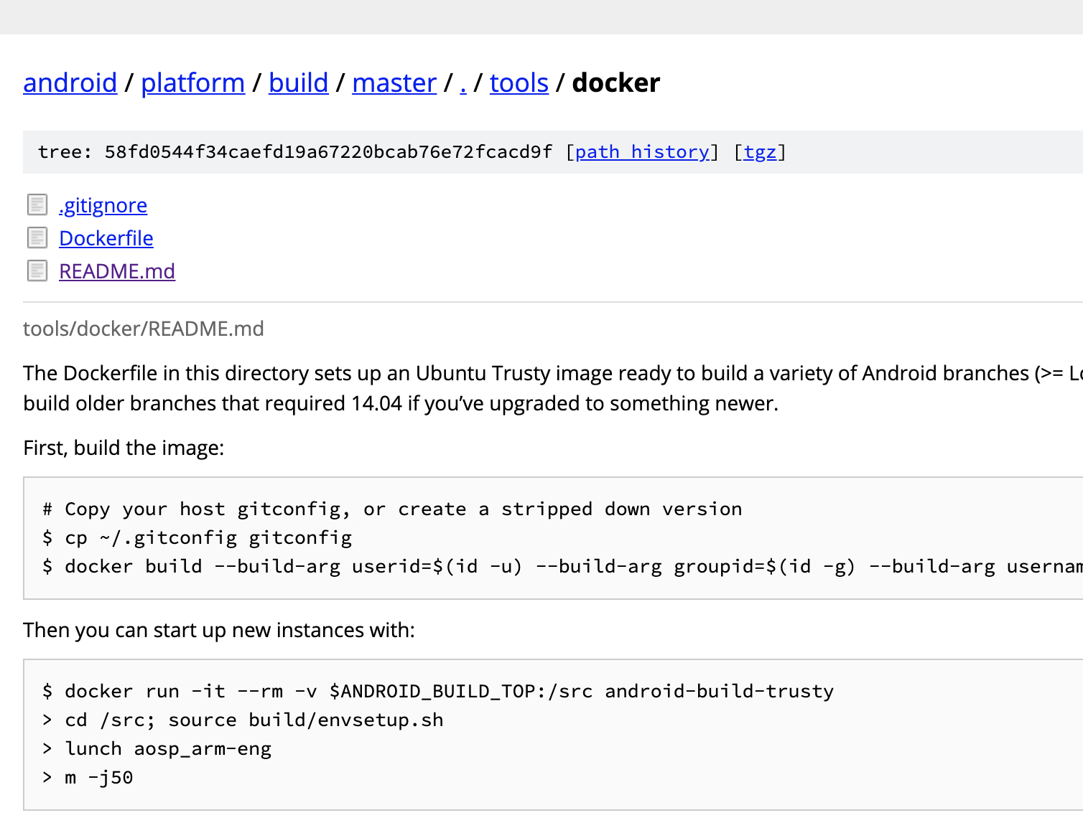The height and width of the screenshot is (828, 1083).
Task: Go up to the tools directory
Action: pos(519,83)
